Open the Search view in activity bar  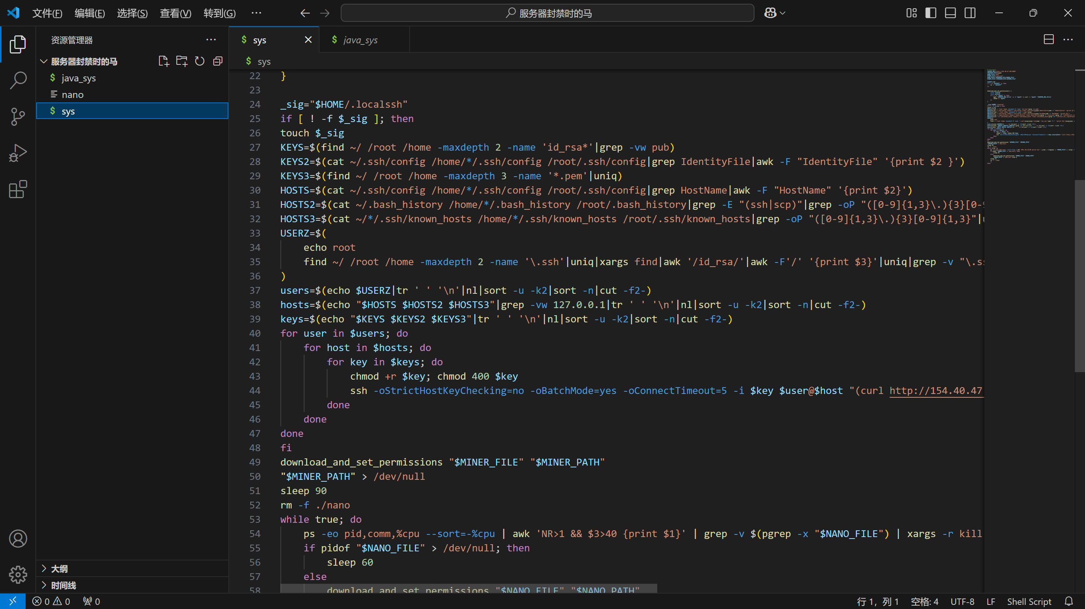point(18,80)
